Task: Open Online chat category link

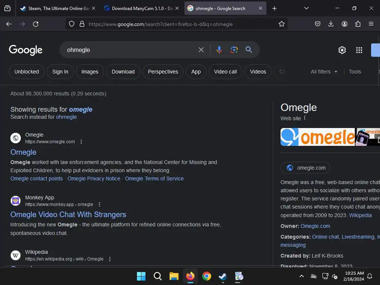Action: point(325,237)
